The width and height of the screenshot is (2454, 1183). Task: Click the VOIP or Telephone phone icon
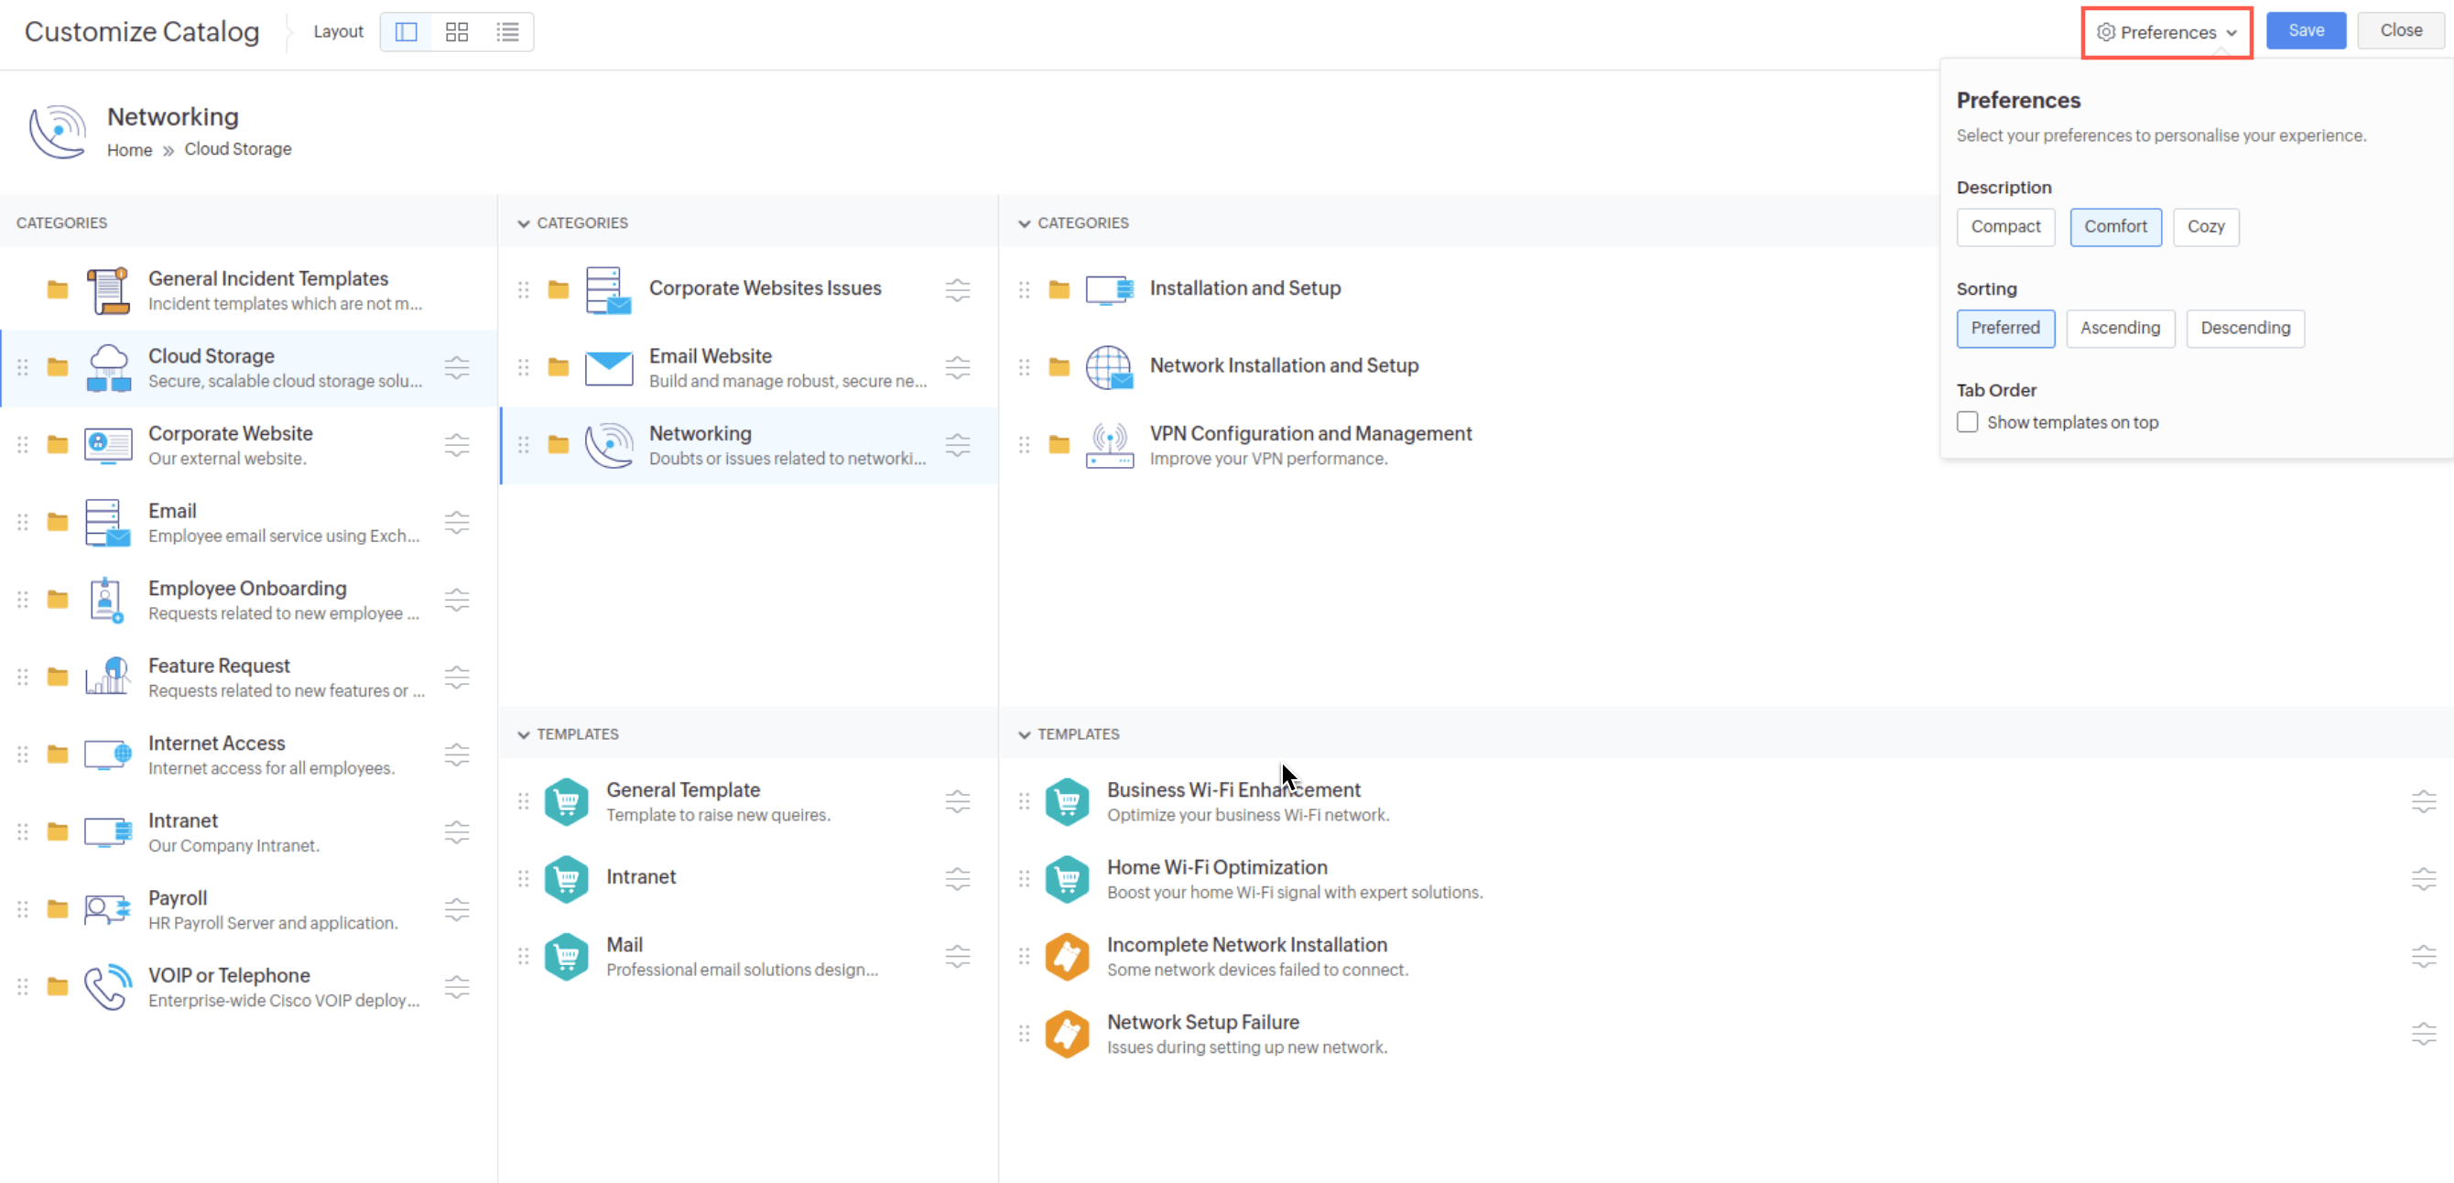[x=107, y=987]
